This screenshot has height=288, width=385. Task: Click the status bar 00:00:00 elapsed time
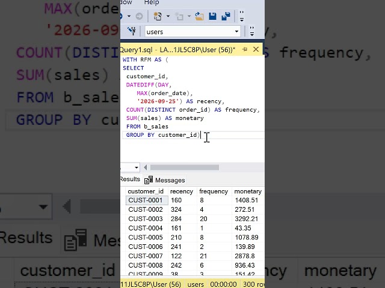click(223, 284)
